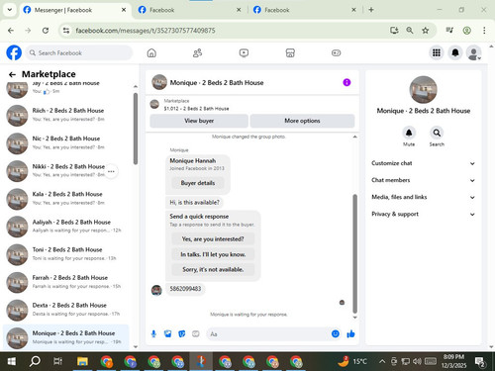The width and height of the screenshot is (495, 371).
Task: Open Nic - 2 Beds 2 Bath House chat
Action: [66, 143]
